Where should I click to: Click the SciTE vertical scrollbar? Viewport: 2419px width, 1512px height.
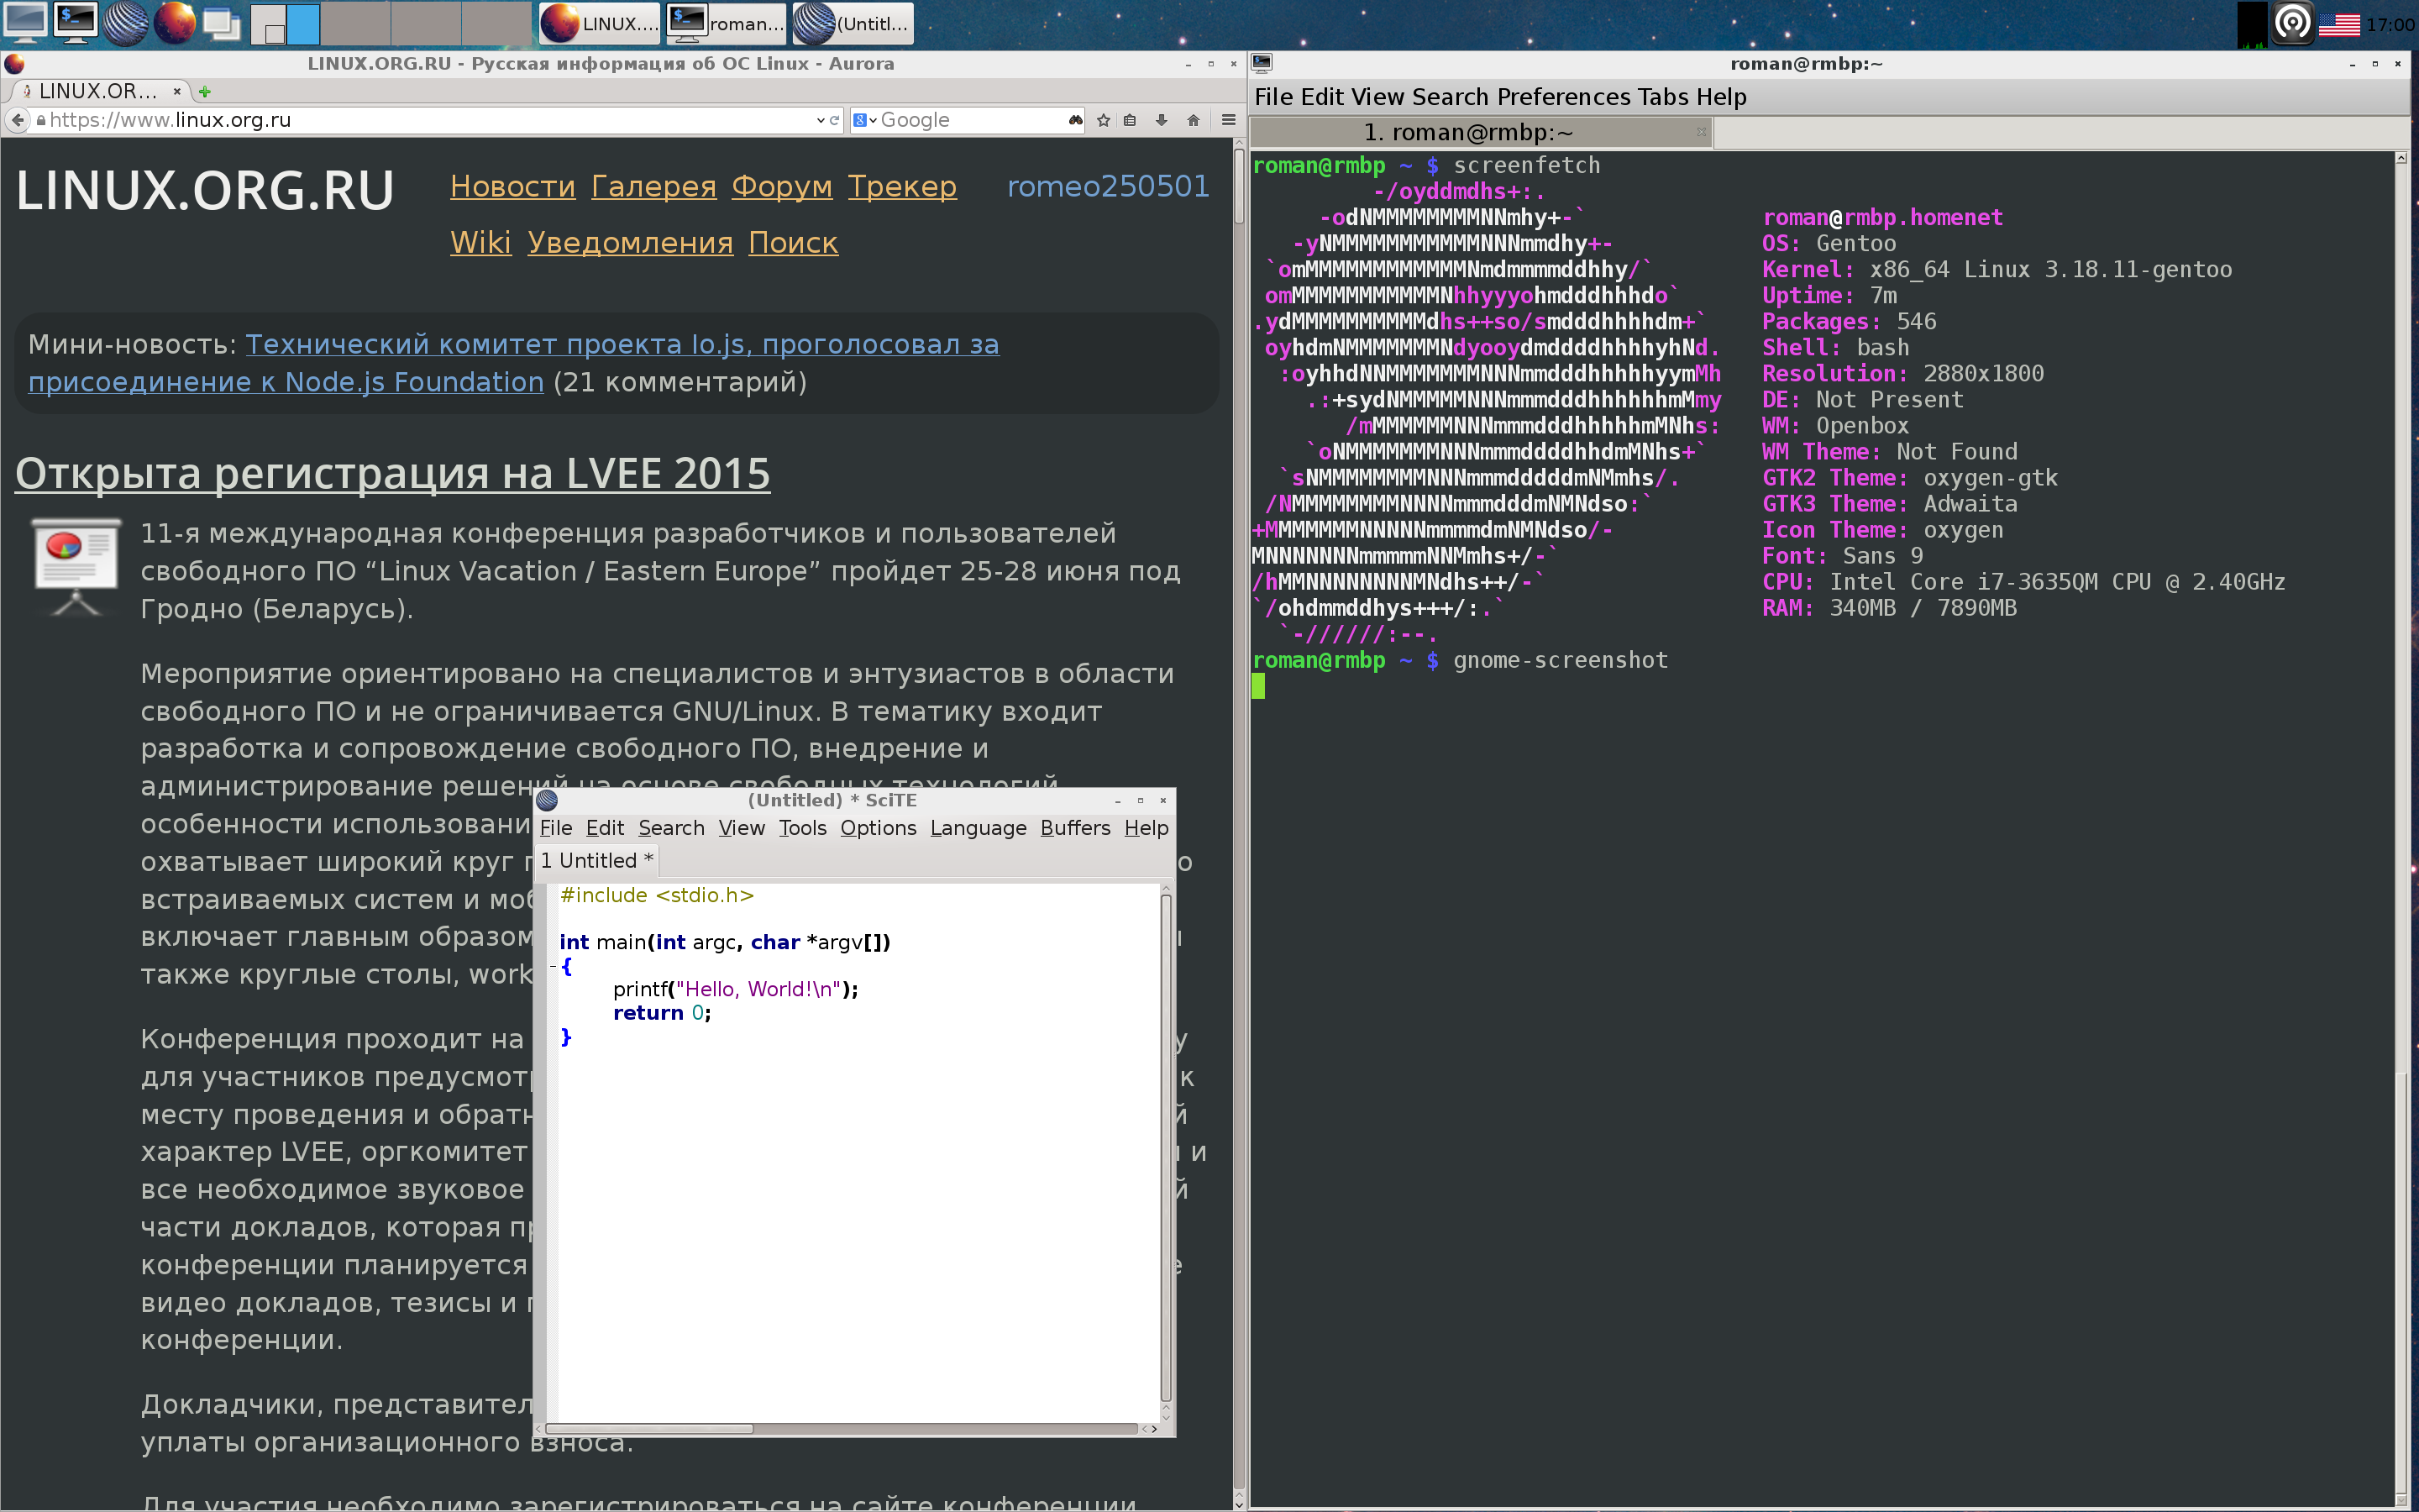(x=1166, y=1150)
